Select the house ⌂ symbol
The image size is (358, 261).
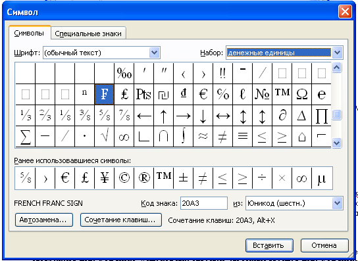301,136
